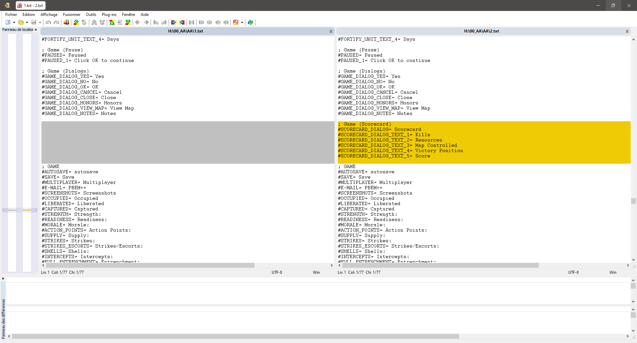Open the Fusionner menu
Screen dimensions: 637x343
pos(72,15)
